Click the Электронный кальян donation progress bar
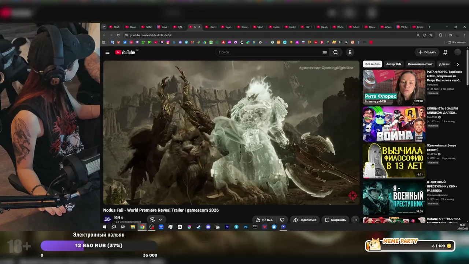 pos(99,246)
